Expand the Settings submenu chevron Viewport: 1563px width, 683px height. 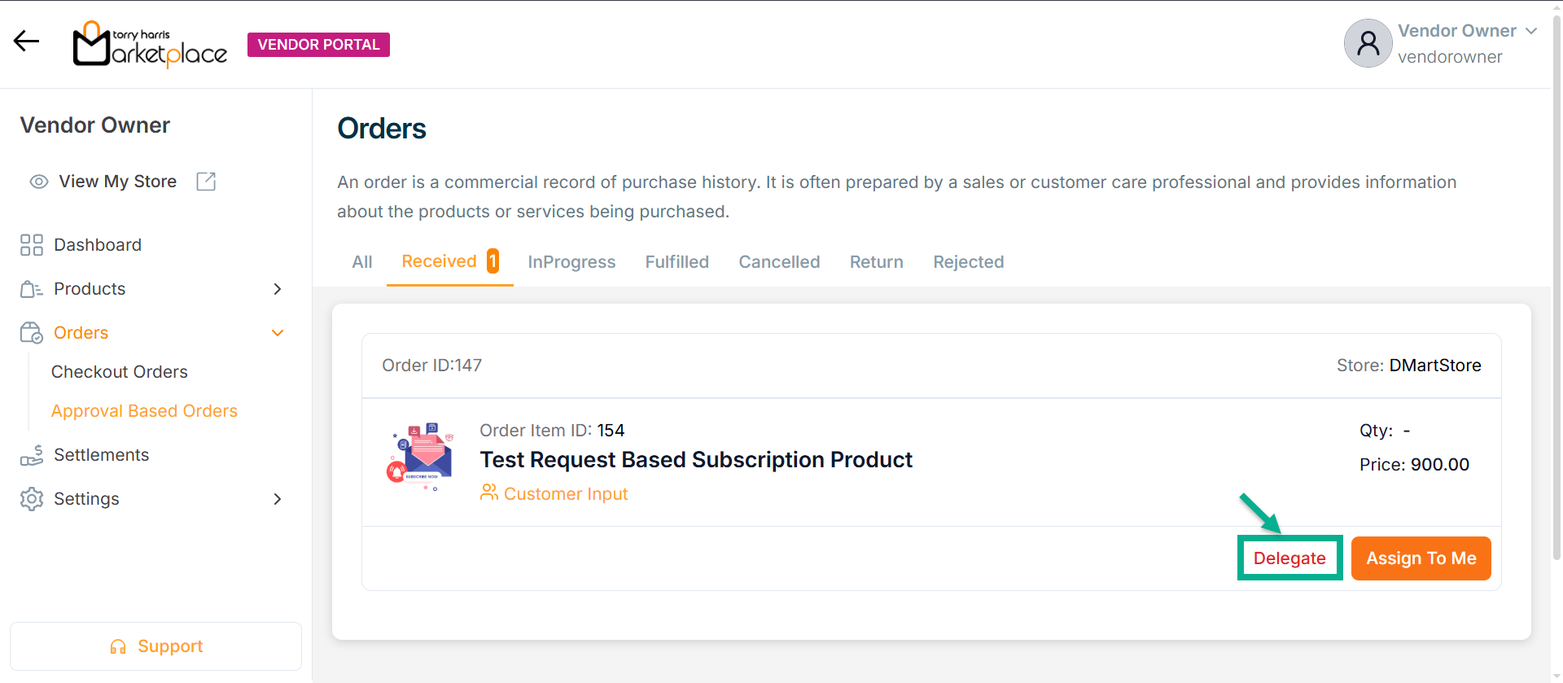278,499
